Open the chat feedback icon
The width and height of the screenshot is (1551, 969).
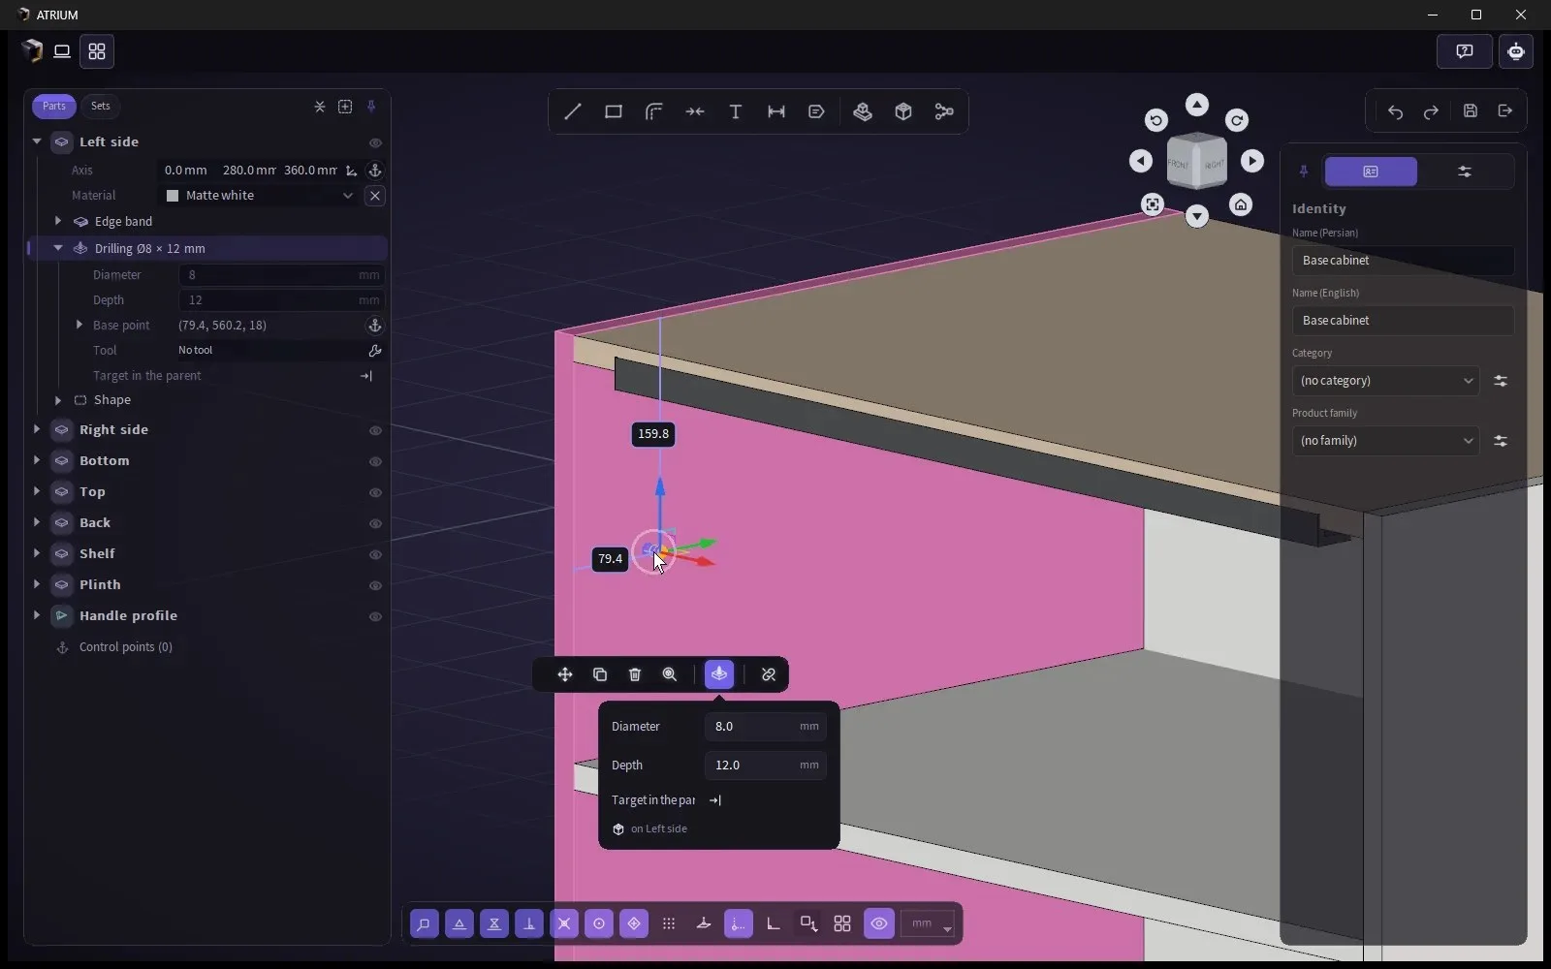pyautogui.click(x=1464, y=51)
